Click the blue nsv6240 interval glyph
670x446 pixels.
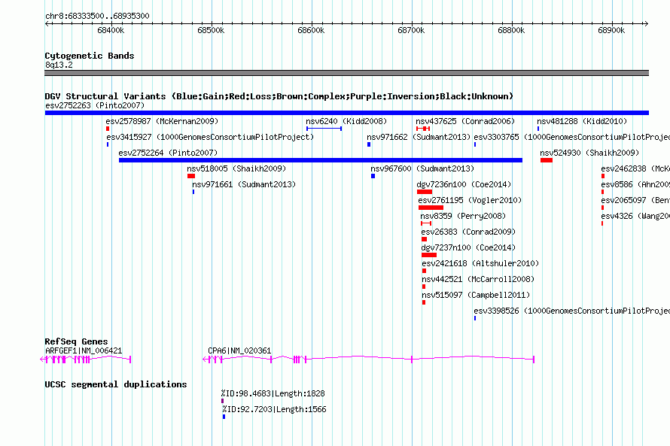click(x=324, y=129)
